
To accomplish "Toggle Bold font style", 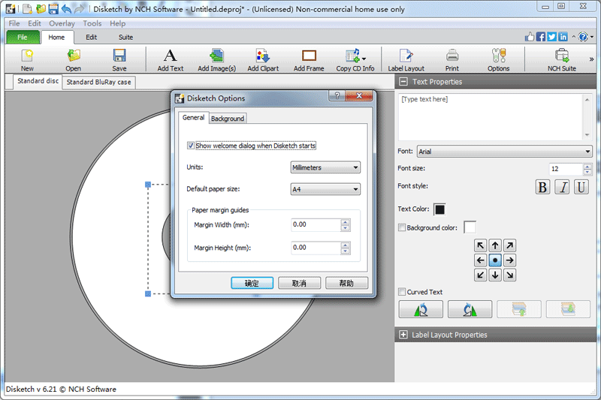I will point(542,187).
